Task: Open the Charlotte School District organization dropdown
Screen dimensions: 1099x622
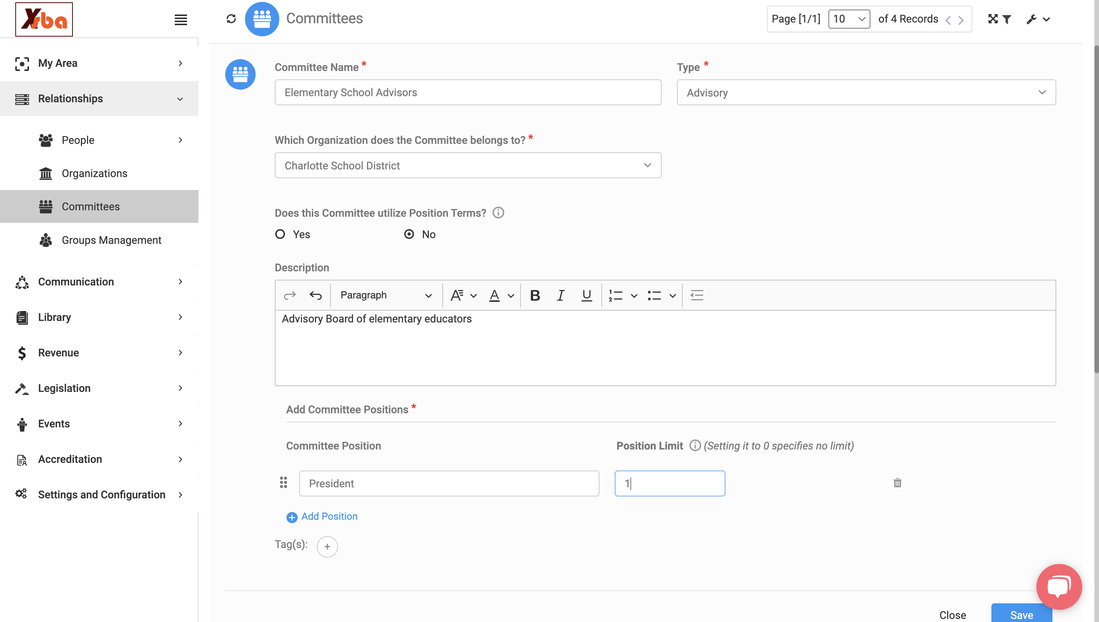Action: coord(468,165)
